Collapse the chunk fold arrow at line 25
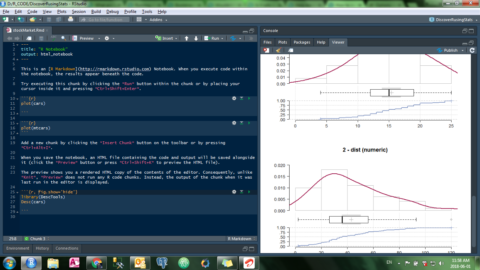 click(x=18, y=192)
